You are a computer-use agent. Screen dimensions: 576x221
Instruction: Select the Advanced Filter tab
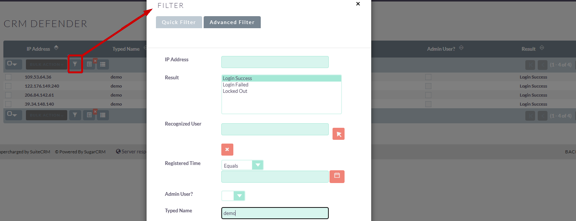(232, 22)
